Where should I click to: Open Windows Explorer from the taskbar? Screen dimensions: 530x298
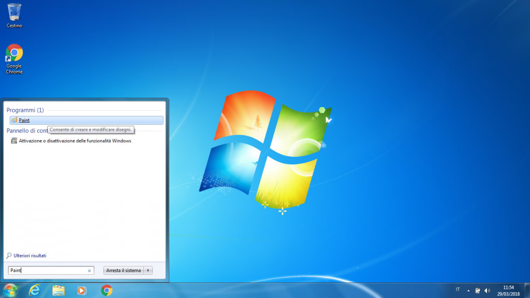pos(58,291)
